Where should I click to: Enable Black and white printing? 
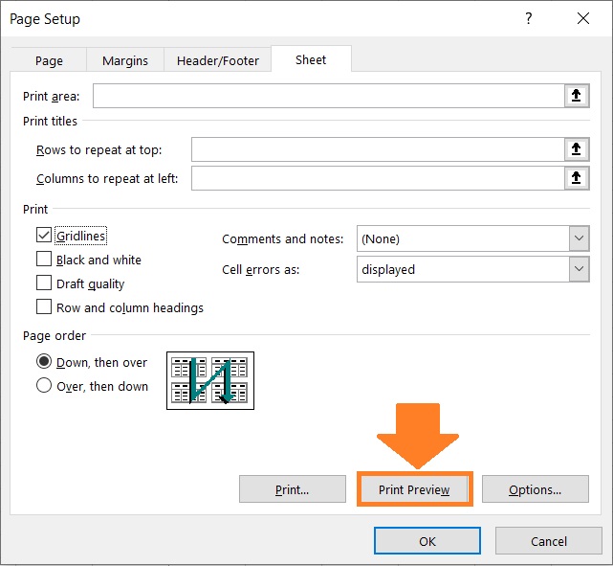coord(44,260)
